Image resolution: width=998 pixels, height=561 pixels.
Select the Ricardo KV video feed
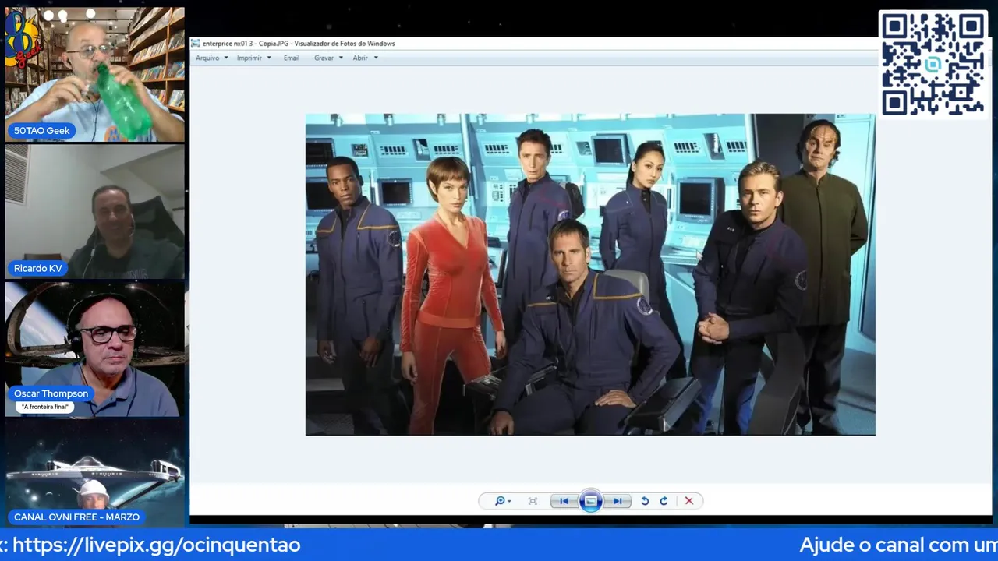(95, 212)
